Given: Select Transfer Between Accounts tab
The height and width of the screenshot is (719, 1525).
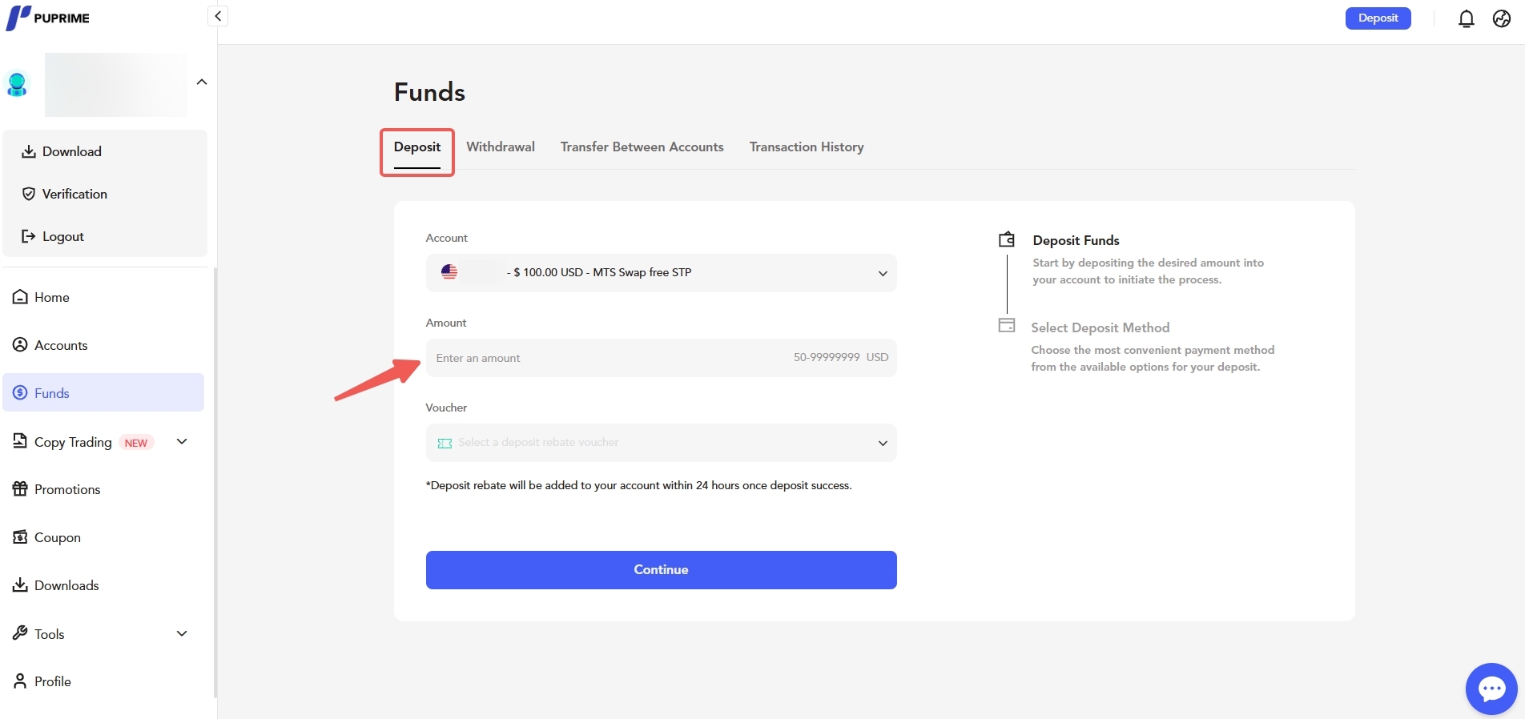Looking at the screenshot, I should point(642,147).
